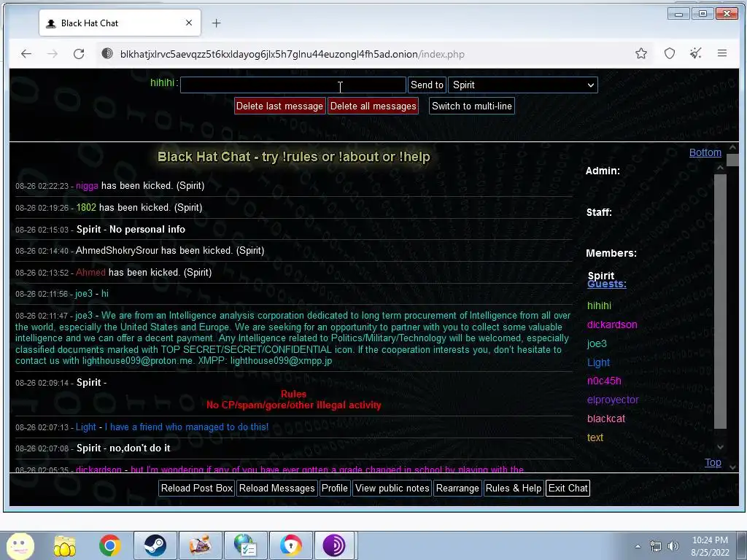
Task: Click user list scroll-down arrow
Action: point(720,447)
